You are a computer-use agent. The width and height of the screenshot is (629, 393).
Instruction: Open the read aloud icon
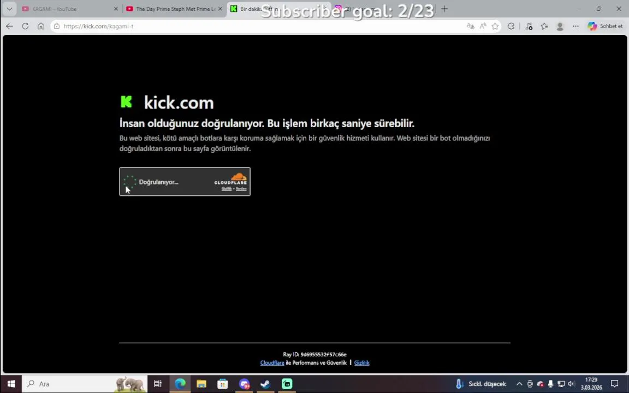pos(483,26)
